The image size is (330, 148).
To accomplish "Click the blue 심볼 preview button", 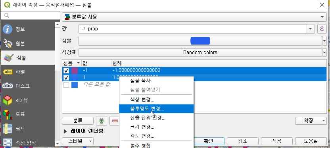I will (200, 41).
